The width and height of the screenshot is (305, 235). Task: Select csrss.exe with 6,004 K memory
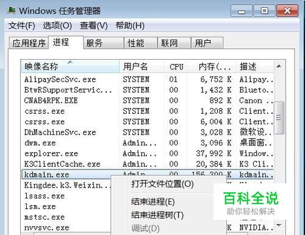pyautogui.click(x=148, y=122)
